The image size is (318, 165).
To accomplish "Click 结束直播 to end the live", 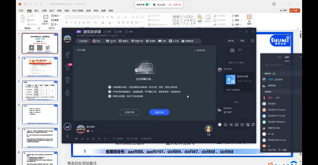I will pos(83,41).
